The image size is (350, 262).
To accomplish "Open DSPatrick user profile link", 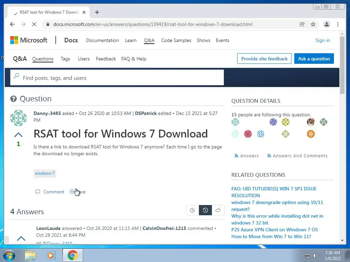I will tap(146, 113).
